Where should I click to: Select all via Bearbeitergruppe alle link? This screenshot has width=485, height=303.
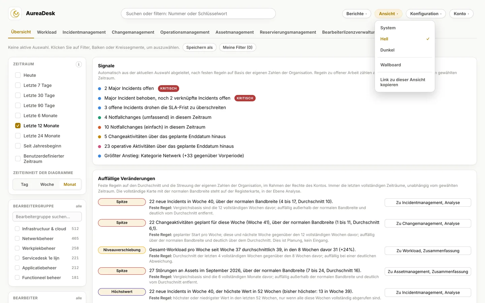79,206
